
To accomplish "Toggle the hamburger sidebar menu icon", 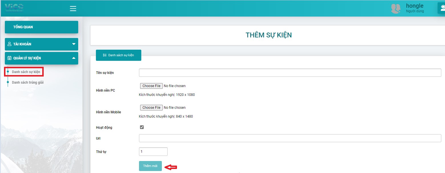I will pyautogui.click(x=73, y=9).
